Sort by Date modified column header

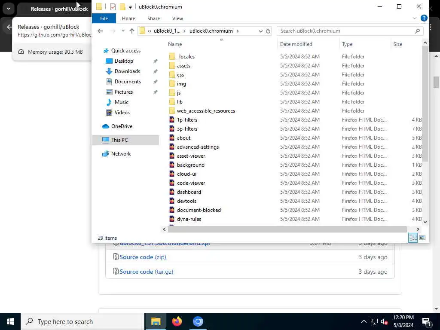coord(296,44)
